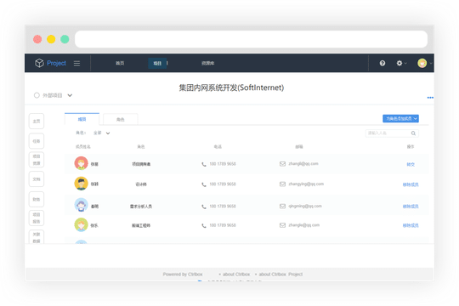Open settings gear icon in top bar

[399, 63]
